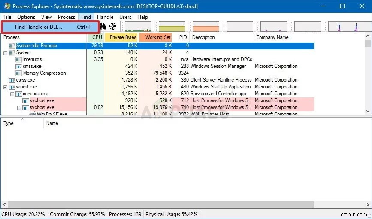Collapse the svchost.exe PID 740 node
372x219 pixels.
tap(19, 108)
